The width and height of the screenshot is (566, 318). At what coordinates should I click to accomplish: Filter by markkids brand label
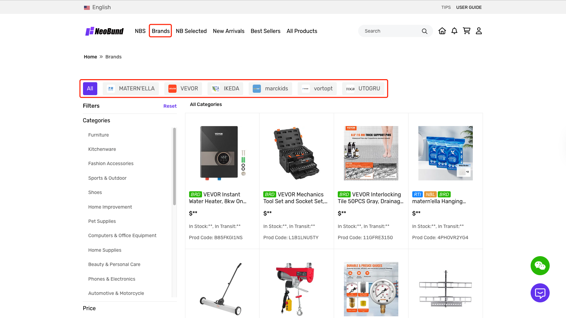coord(277,89)
